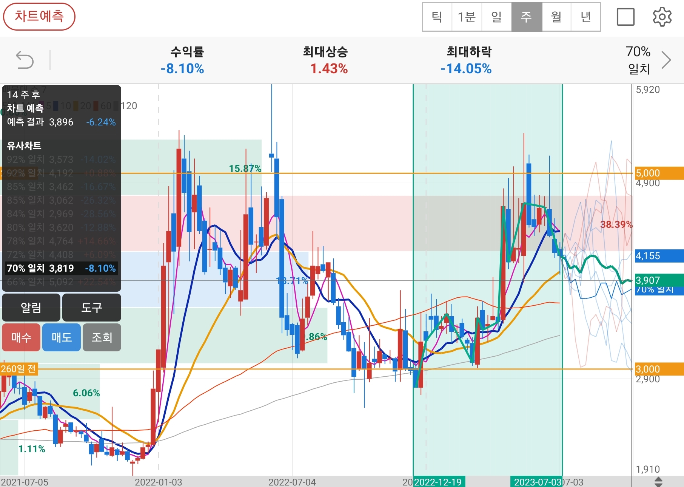This screenshot has width=684, height=487.
Task: Select the 1분 one-minute timeframe tab
Action: point(467,17)
